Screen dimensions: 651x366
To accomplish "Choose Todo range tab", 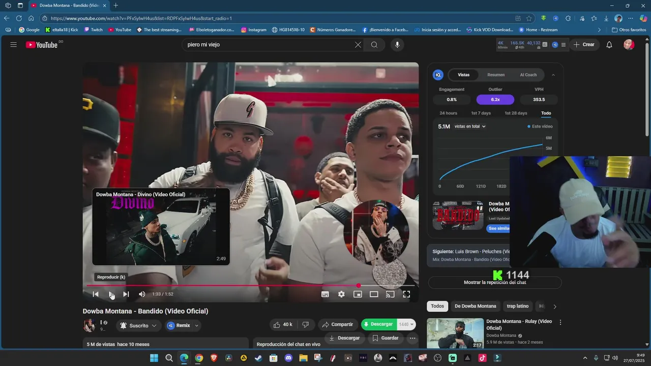I will (x=546, y=113).
